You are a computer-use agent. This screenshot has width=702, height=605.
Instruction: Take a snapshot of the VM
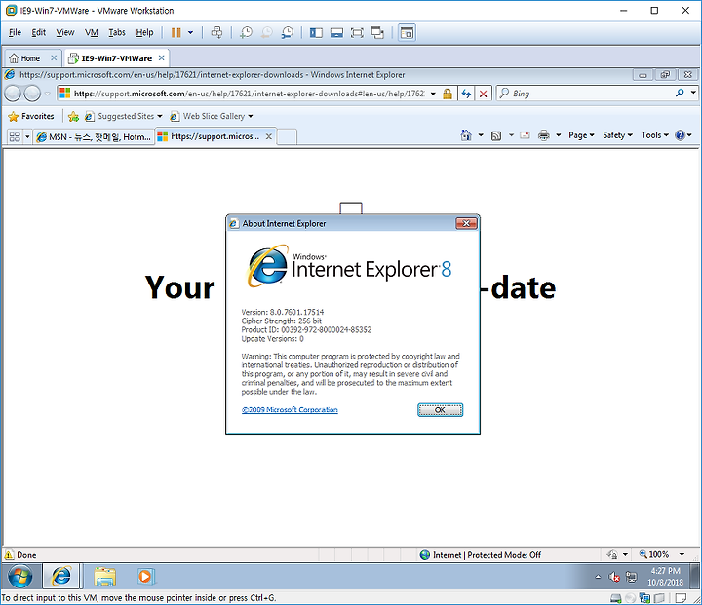(x=246, y=33)
